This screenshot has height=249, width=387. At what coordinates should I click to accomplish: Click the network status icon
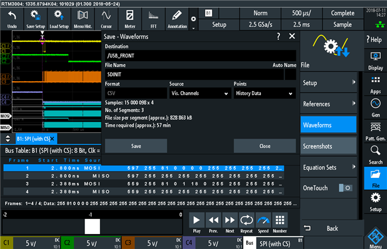click(380, 24)
